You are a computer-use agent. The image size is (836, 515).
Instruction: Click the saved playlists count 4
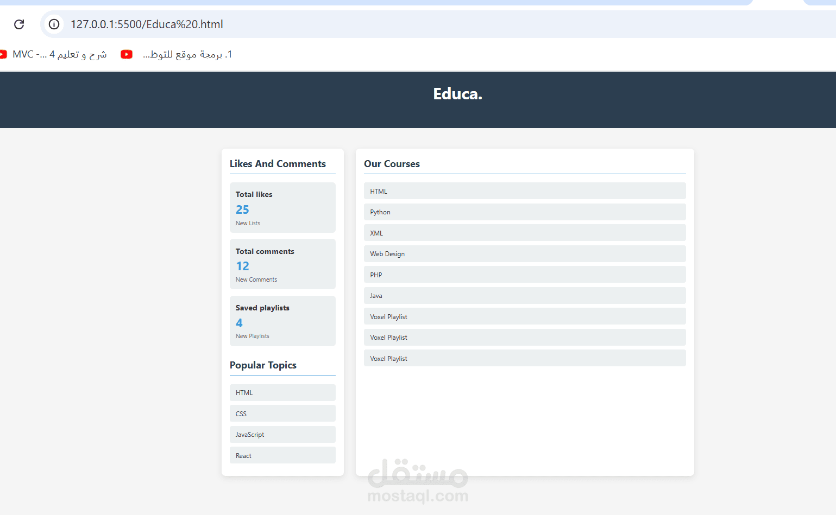coord(239,323)
